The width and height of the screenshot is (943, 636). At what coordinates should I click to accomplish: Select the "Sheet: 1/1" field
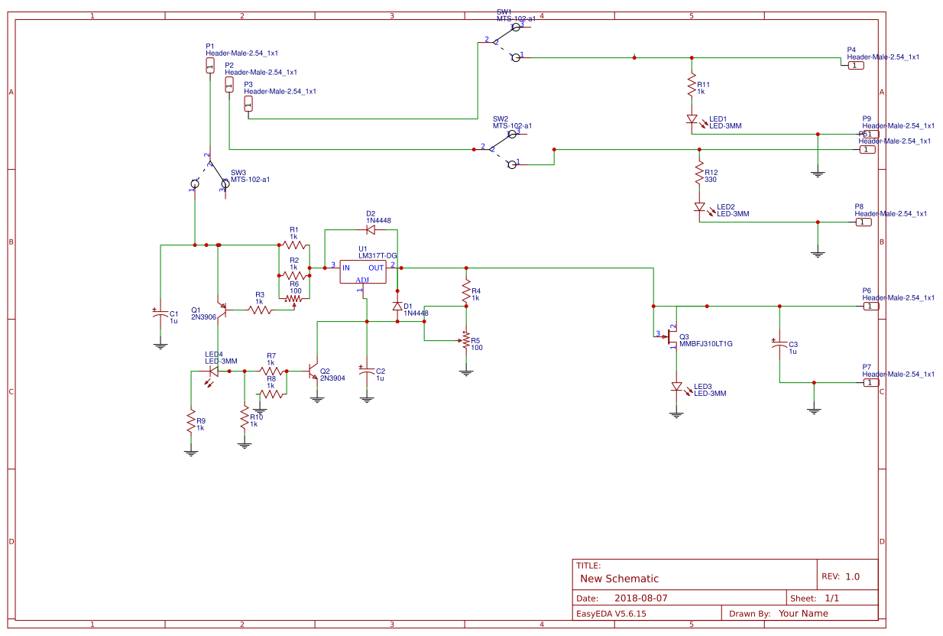(815, 599)
